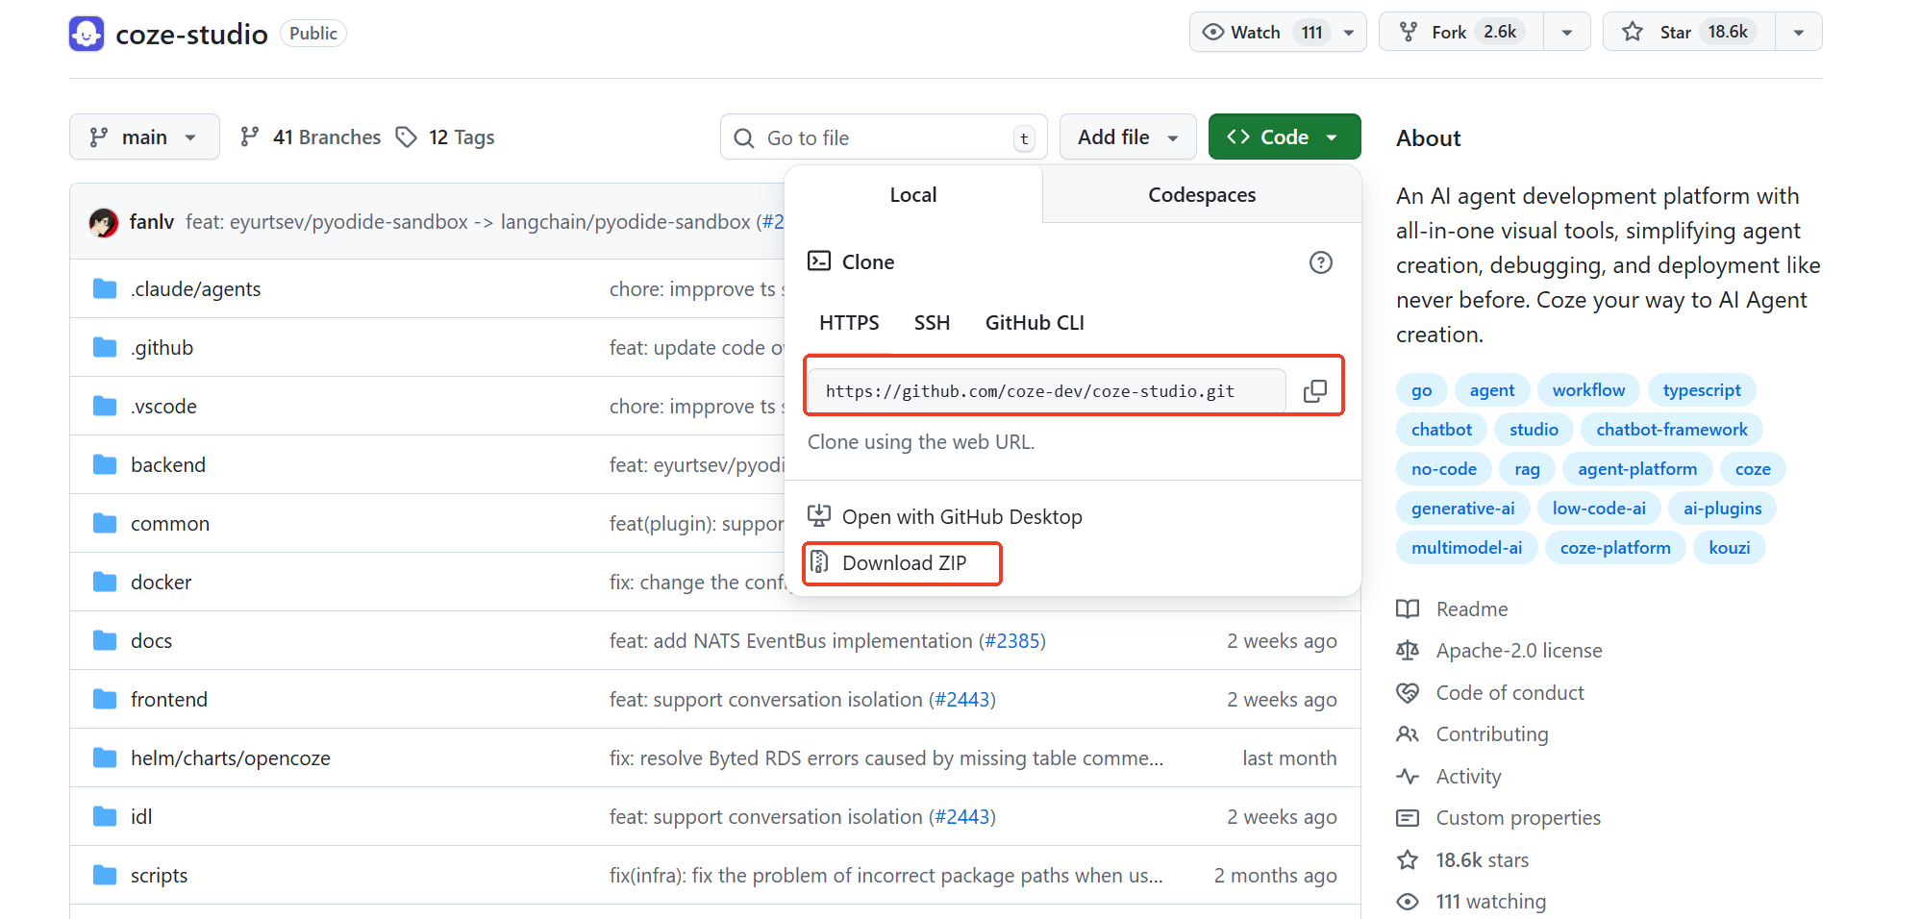The image size is (1921, 919).
Task: Copy the HTTPS clone URL to clipboard
Action: tap(1314, 391)
